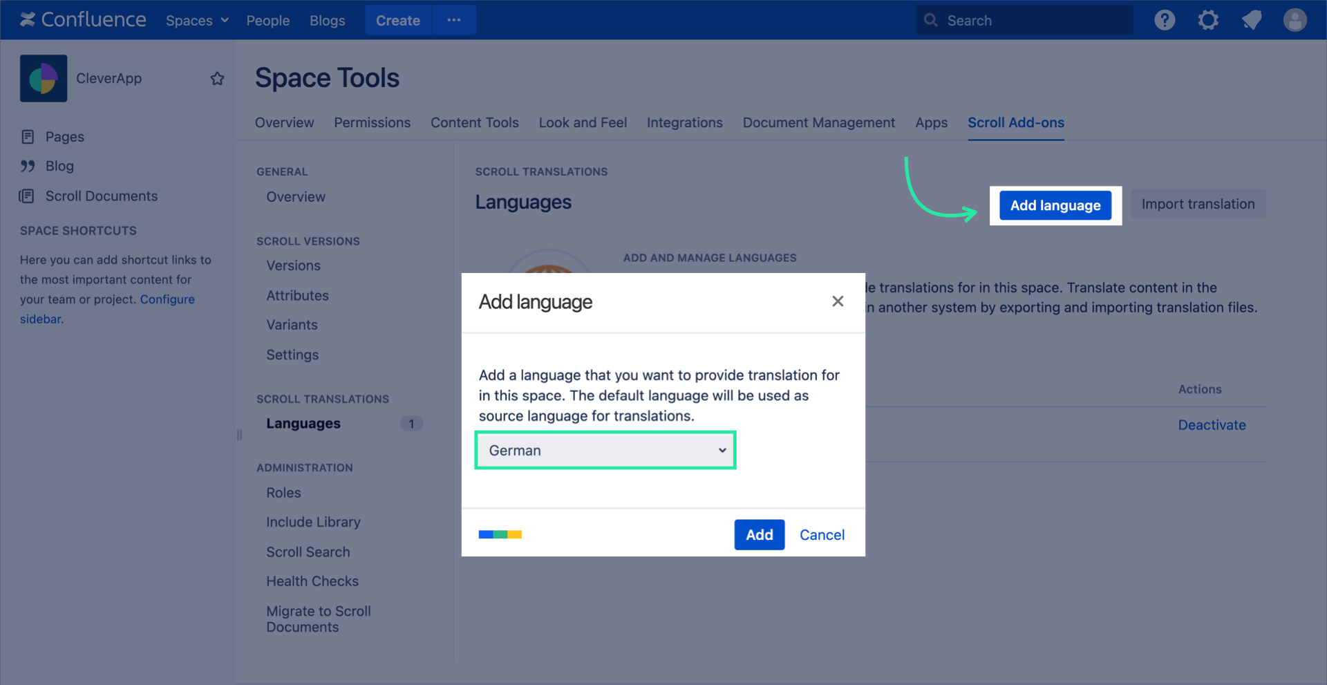Image resolution: width=1327 pixels, height=685 pixels.
Task: Open the user profile avatar menu
Action: tap(1295, 20)
